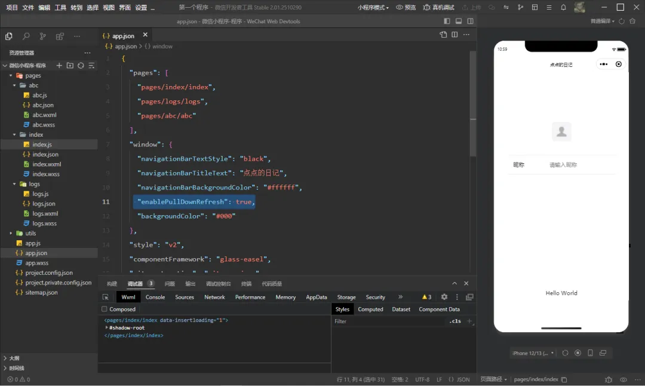This screenshot has height=386, width=645.
Task: Toggle the left sidebar layout icon
Action: tap(447, 21)
